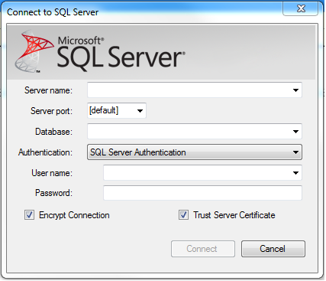326x281 pixels.
Task: Close the Connect to SQL Server dialog
Action: (x=301, y=9)
